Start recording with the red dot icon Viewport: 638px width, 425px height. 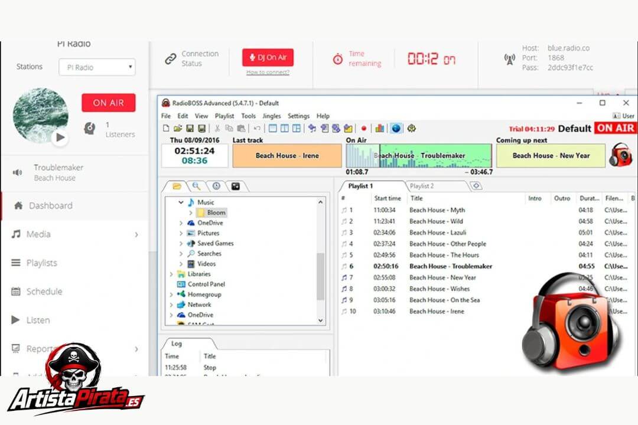coord(364,129)
